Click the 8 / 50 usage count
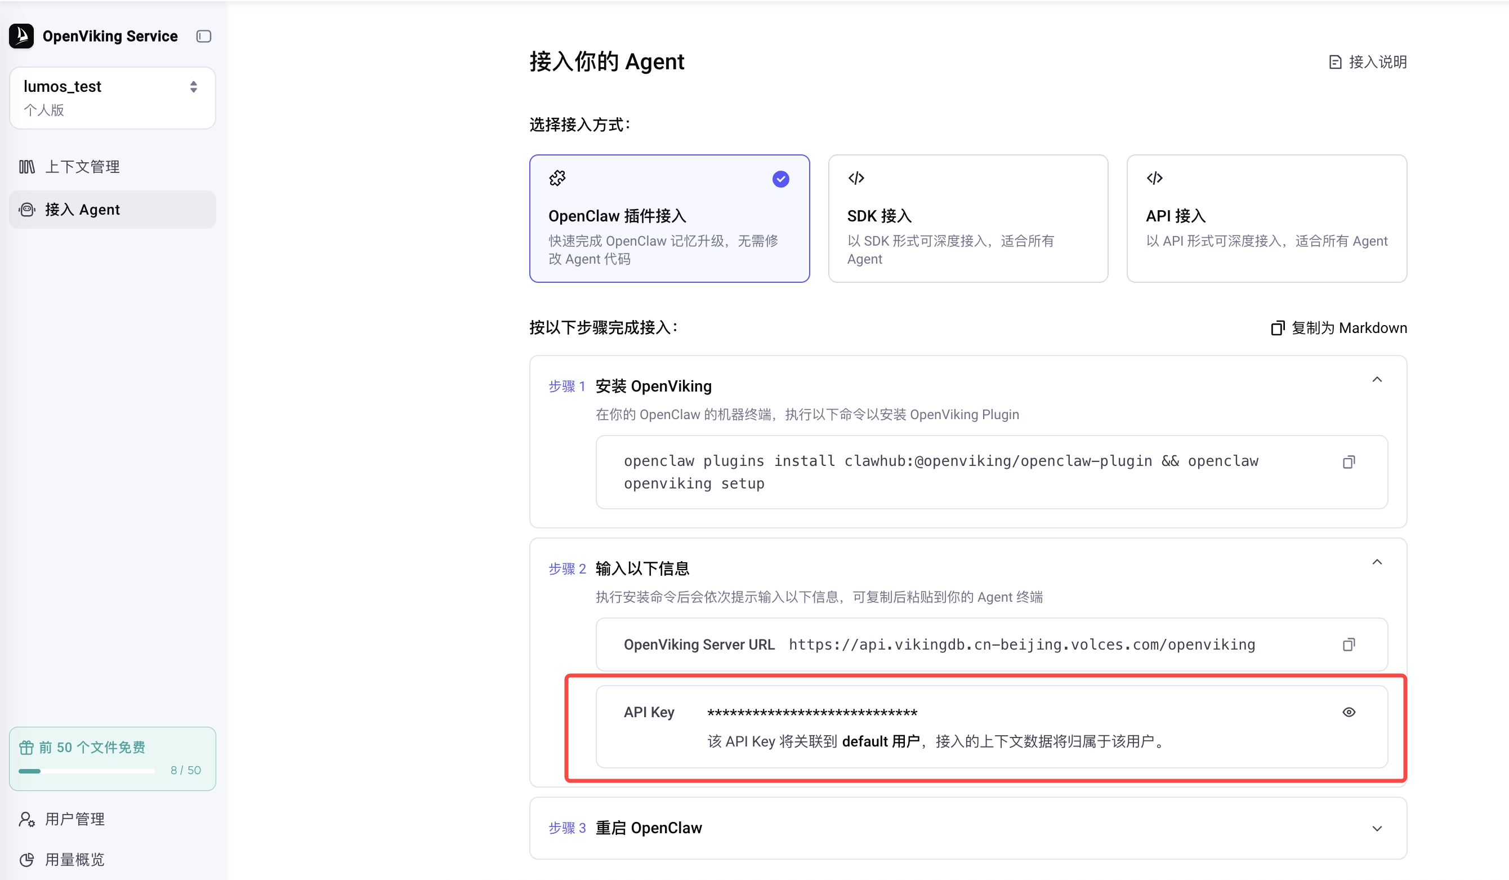 (186, 770)
